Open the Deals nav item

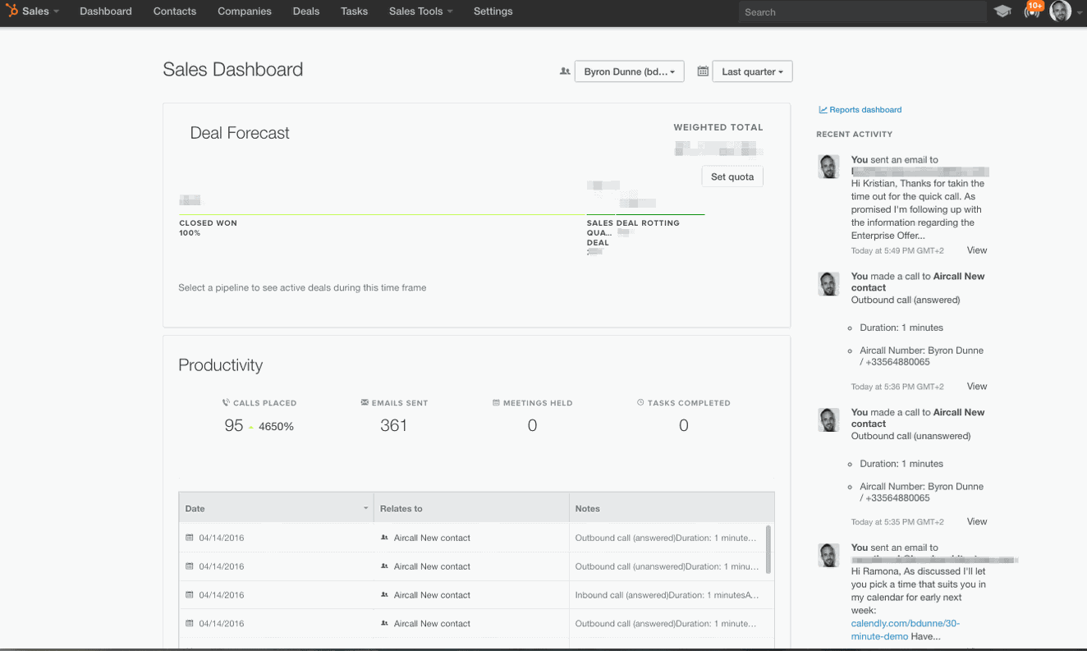click(x=306, y=11)
